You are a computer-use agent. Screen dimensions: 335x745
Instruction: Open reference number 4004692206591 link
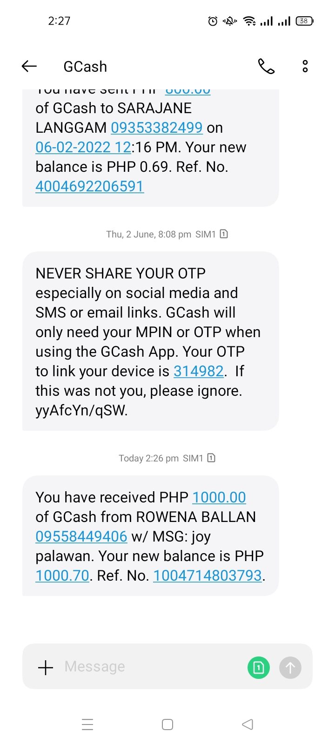(x=90, y=186)
